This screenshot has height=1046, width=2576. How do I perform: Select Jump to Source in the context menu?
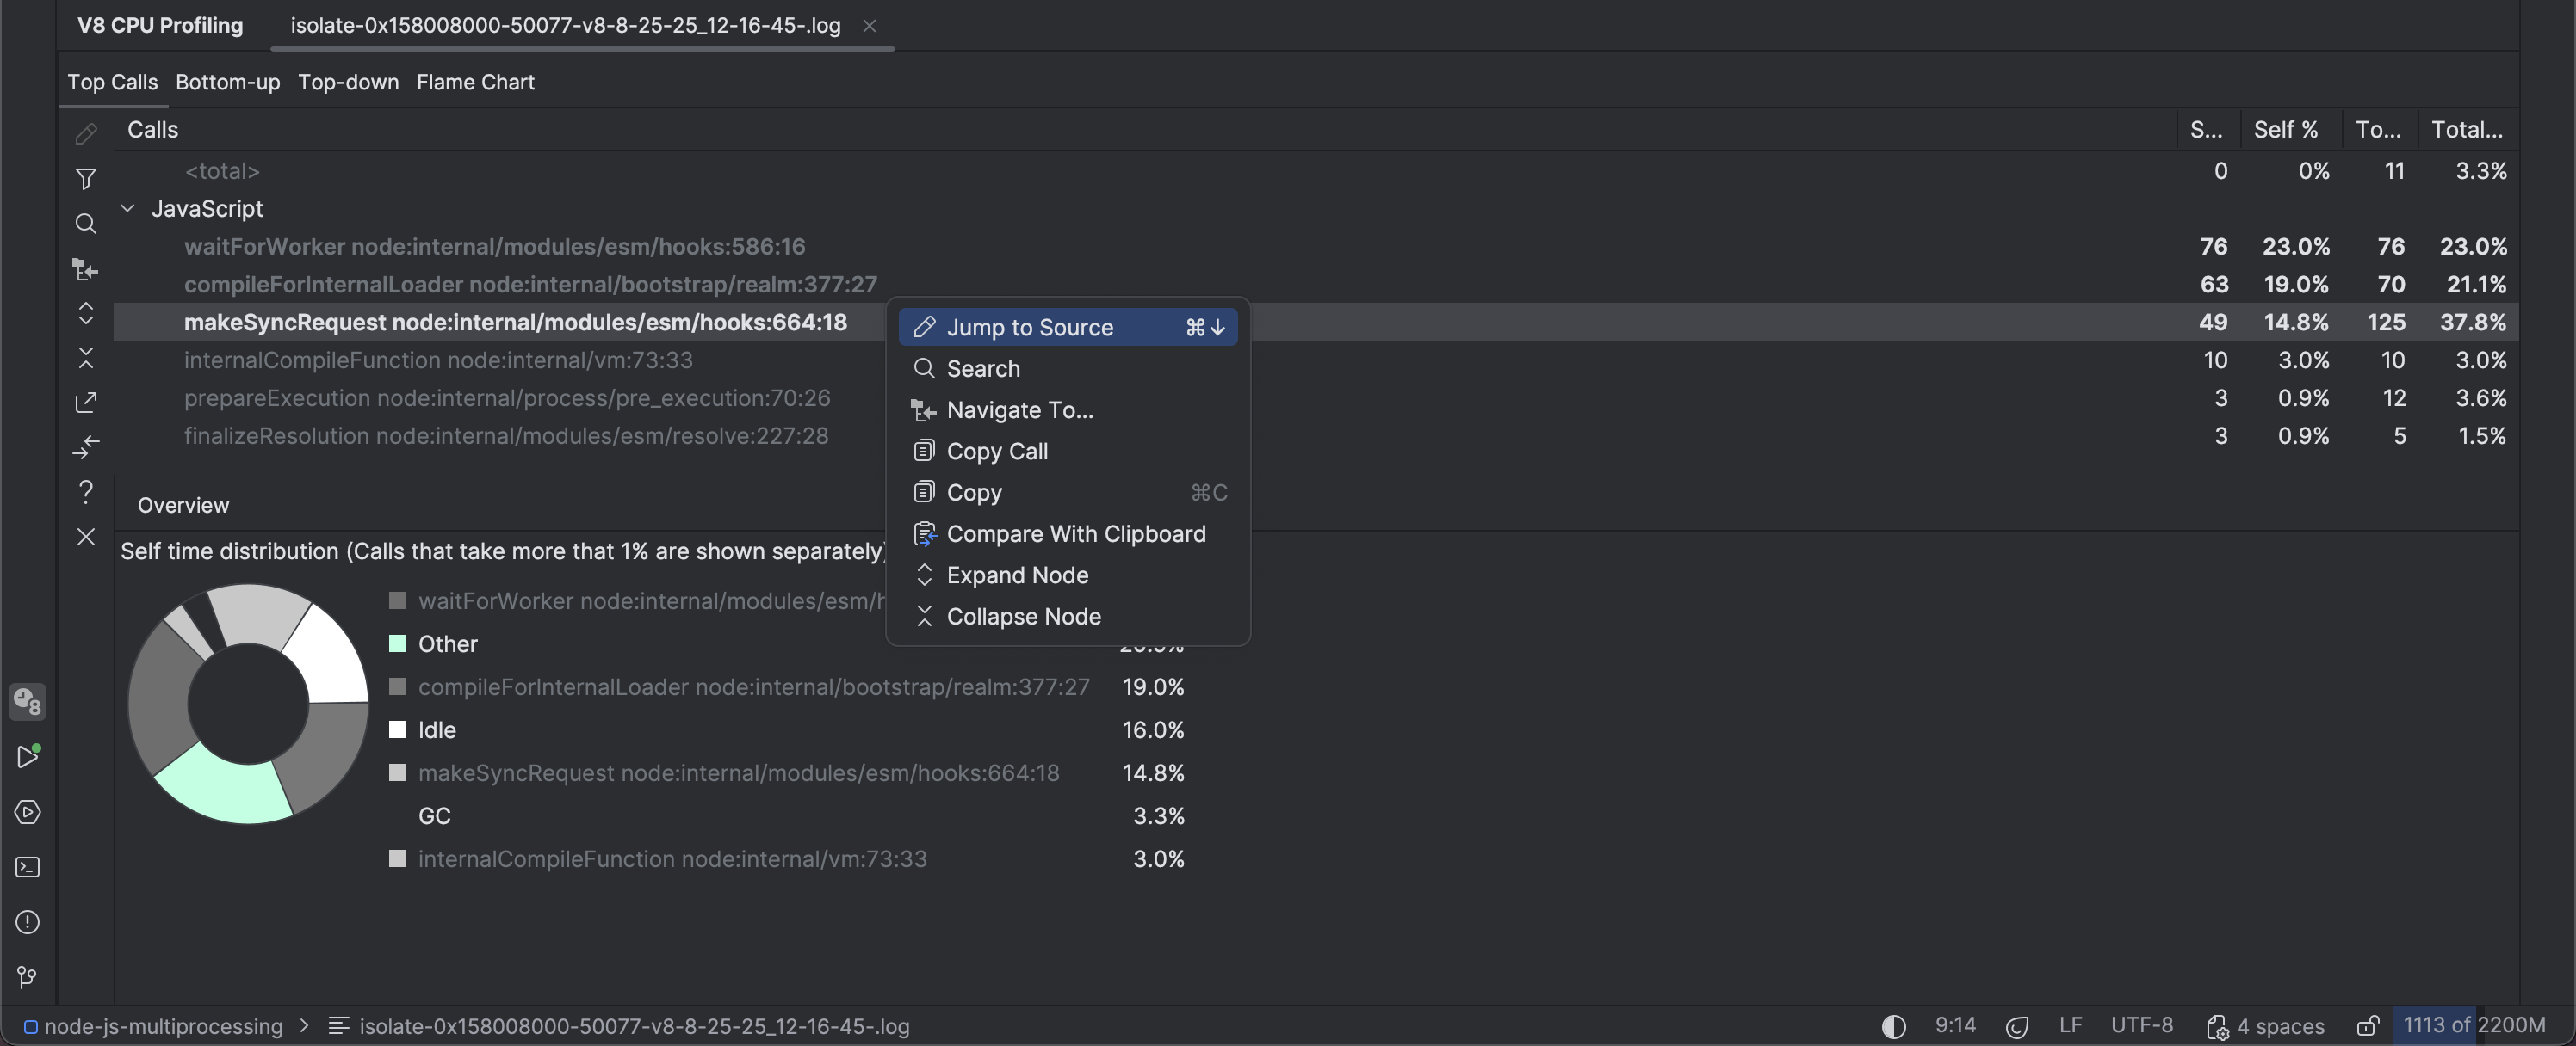(1030, 327)
